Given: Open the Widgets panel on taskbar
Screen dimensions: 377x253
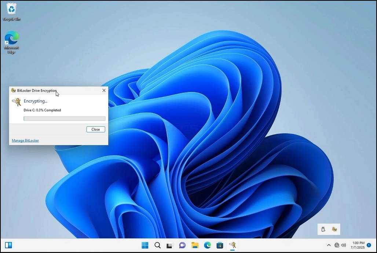Looking at the screenshot, I should [x=8, y=245].
